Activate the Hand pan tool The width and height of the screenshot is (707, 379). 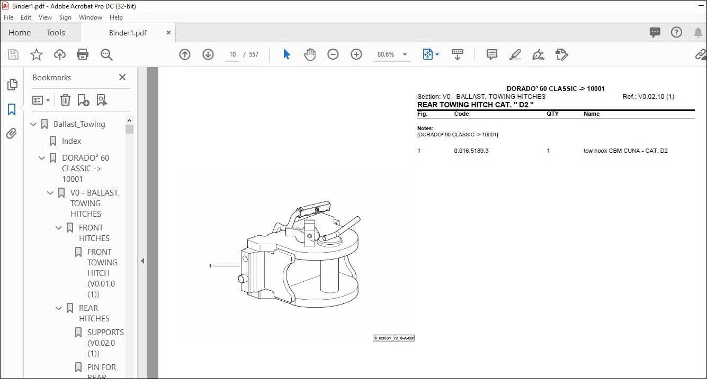pyautogui.click(x=310, y=54)
